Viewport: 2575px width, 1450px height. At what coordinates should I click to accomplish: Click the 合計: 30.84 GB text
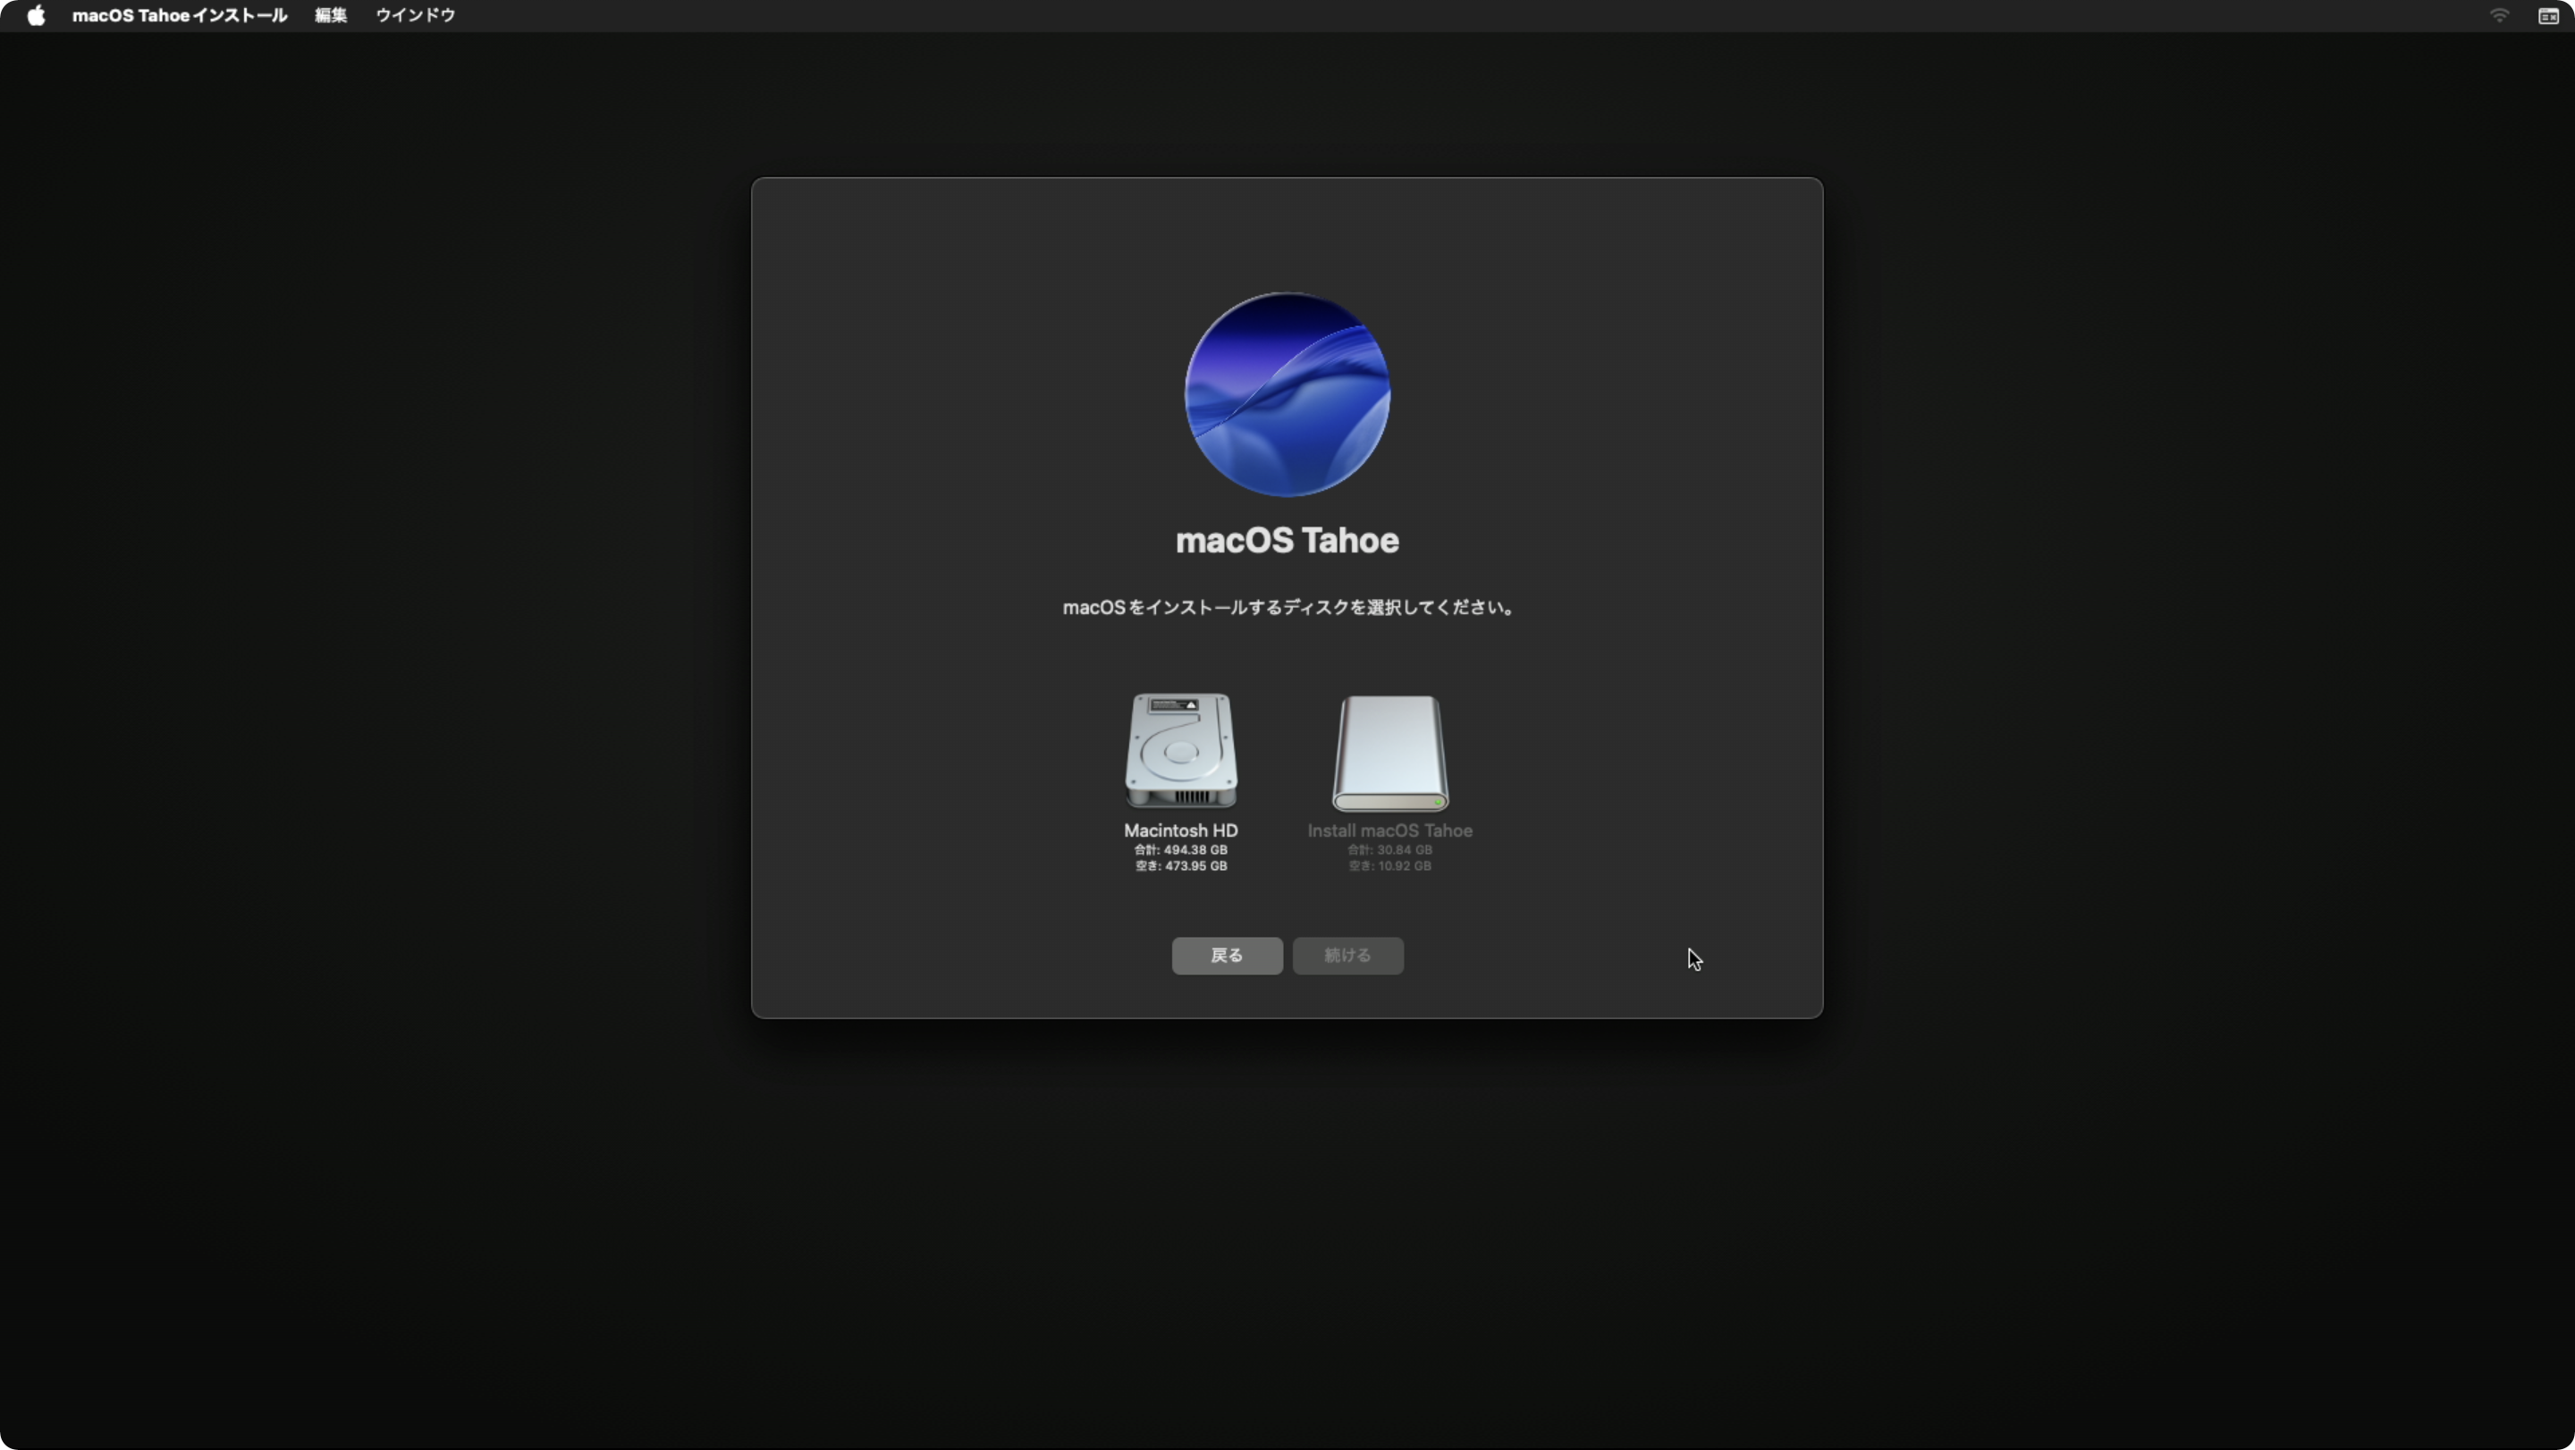[1389, 850]
